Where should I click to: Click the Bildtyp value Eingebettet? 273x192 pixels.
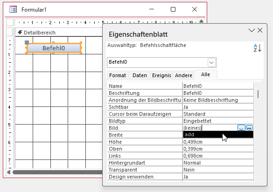click(x=218, y=121)
